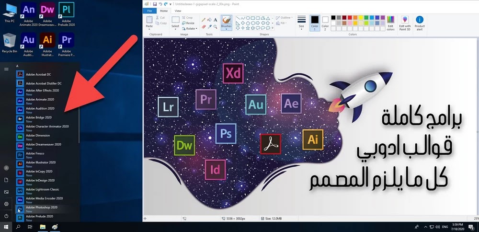Choose the Line shape in Shapes gallery

click(x=238, y=18)
